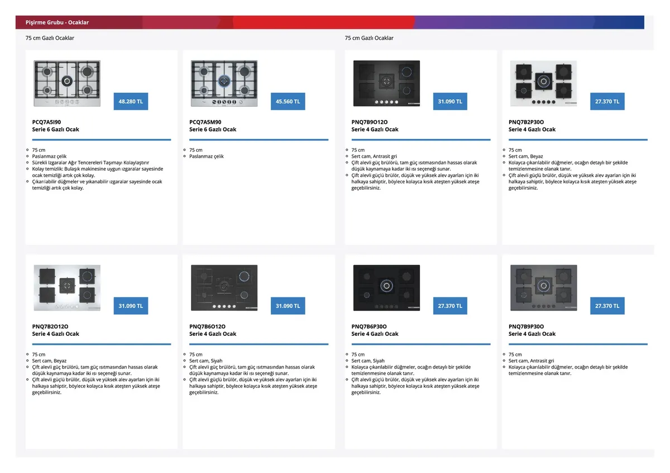The image size is (670, 473).
Task: Click the PCQ7A5M90 product title
Action: click(205, 122)
